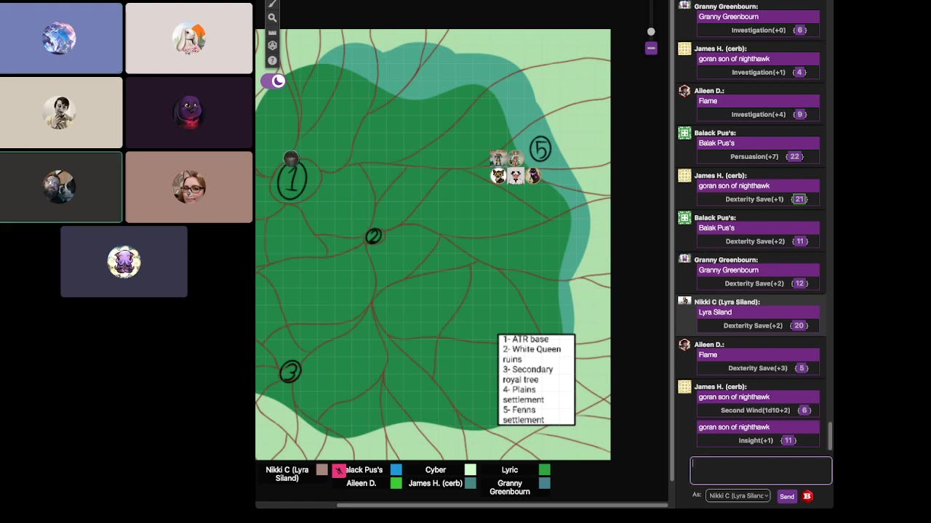Select the top-right token in party group
This screenshot has width=931, height=523.
click(x=516, y=158)
